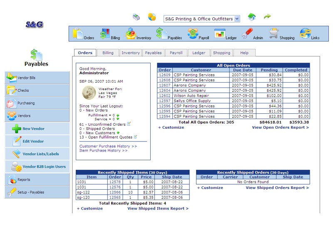This screenshot has height=249, width=333.
Task: Click New Vendor in the sidebar
Action: (x=33, y=129)
